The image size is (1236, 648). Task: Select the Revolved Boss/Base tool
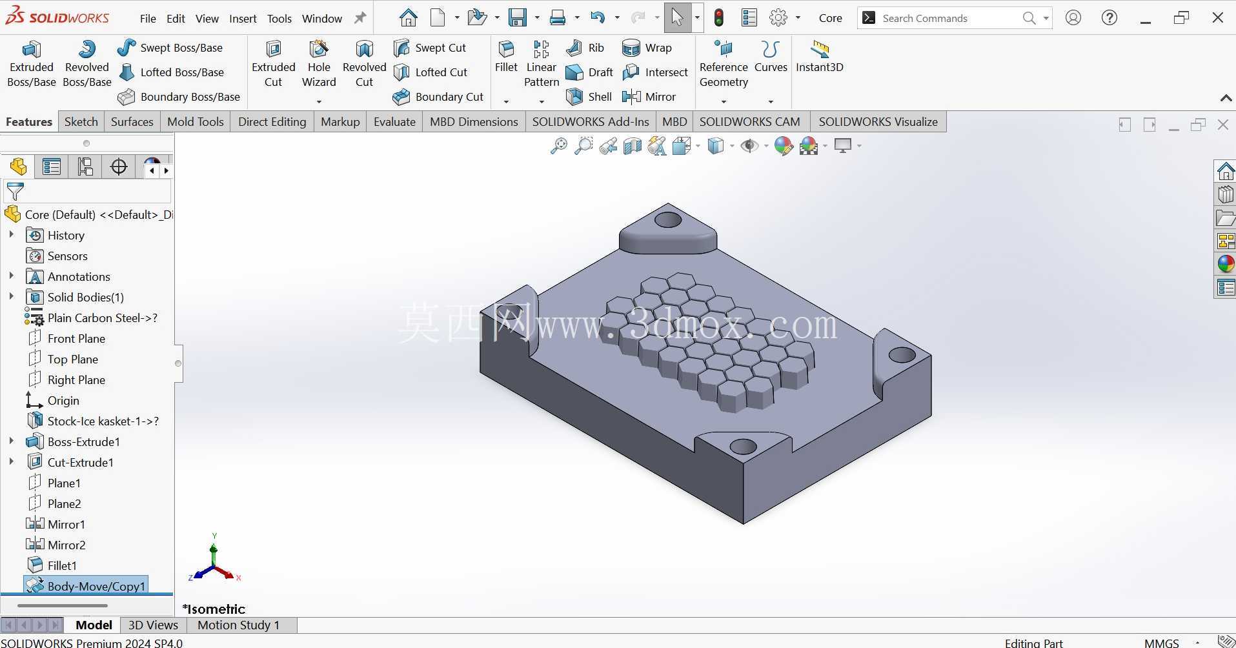pyautogui.click(x=87, y=64)
